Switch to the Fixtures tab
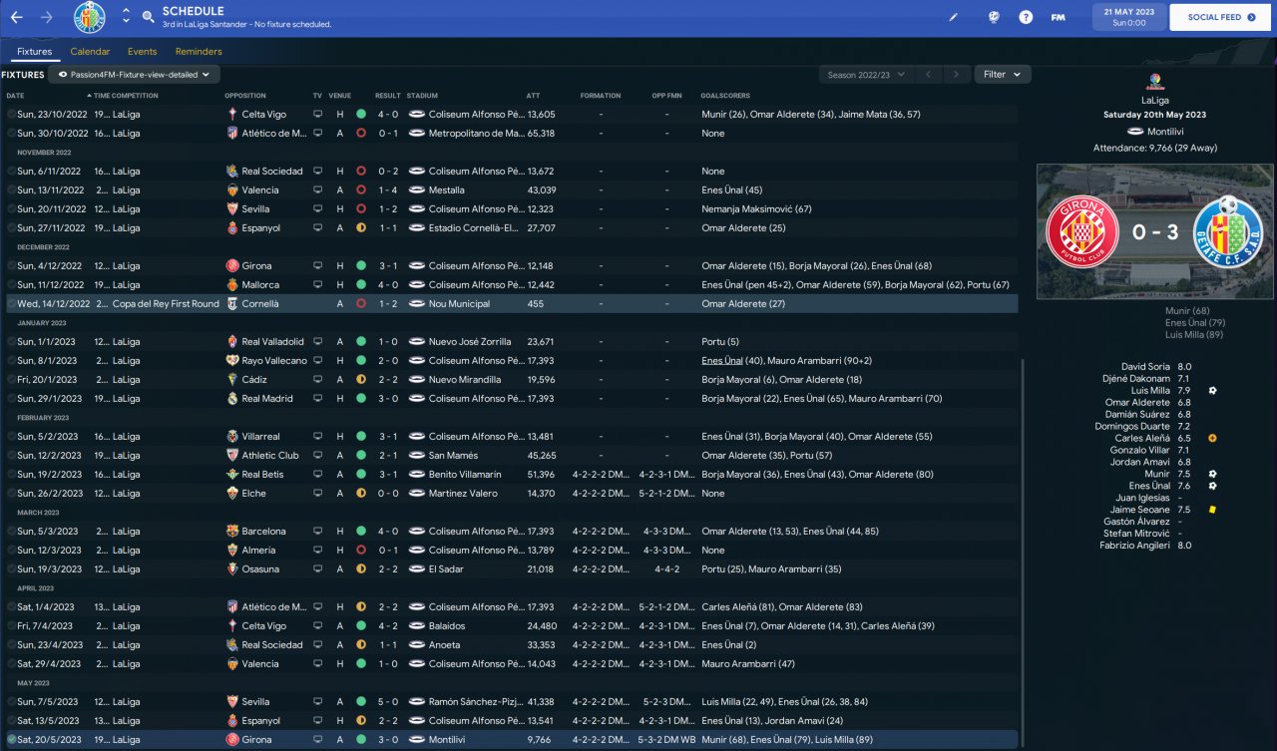This screenshot has width=1277, height=751. point(35,52)
